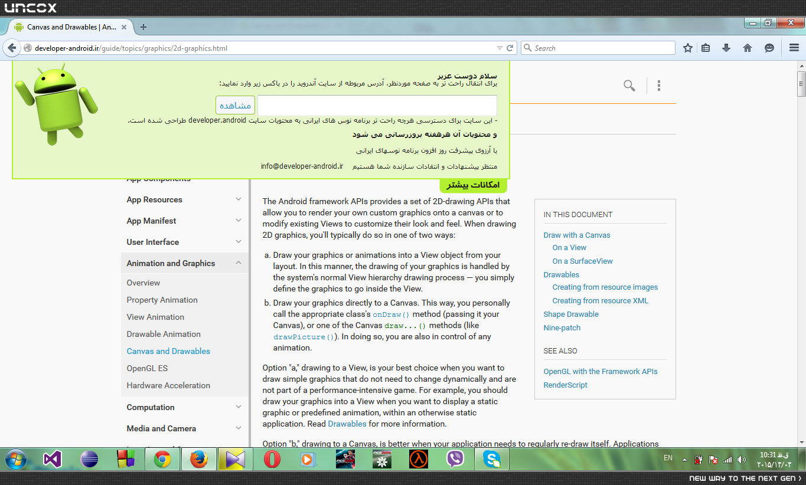Image resolution: width=806 pixels, height=485 pixels.
Task: Select Canvas and Drawables in the sidebar
Action: pos(168,351)
